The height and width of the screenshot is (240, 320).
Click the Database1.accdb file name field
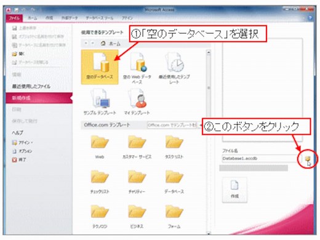pyautogui.click(x=262, y=158)
